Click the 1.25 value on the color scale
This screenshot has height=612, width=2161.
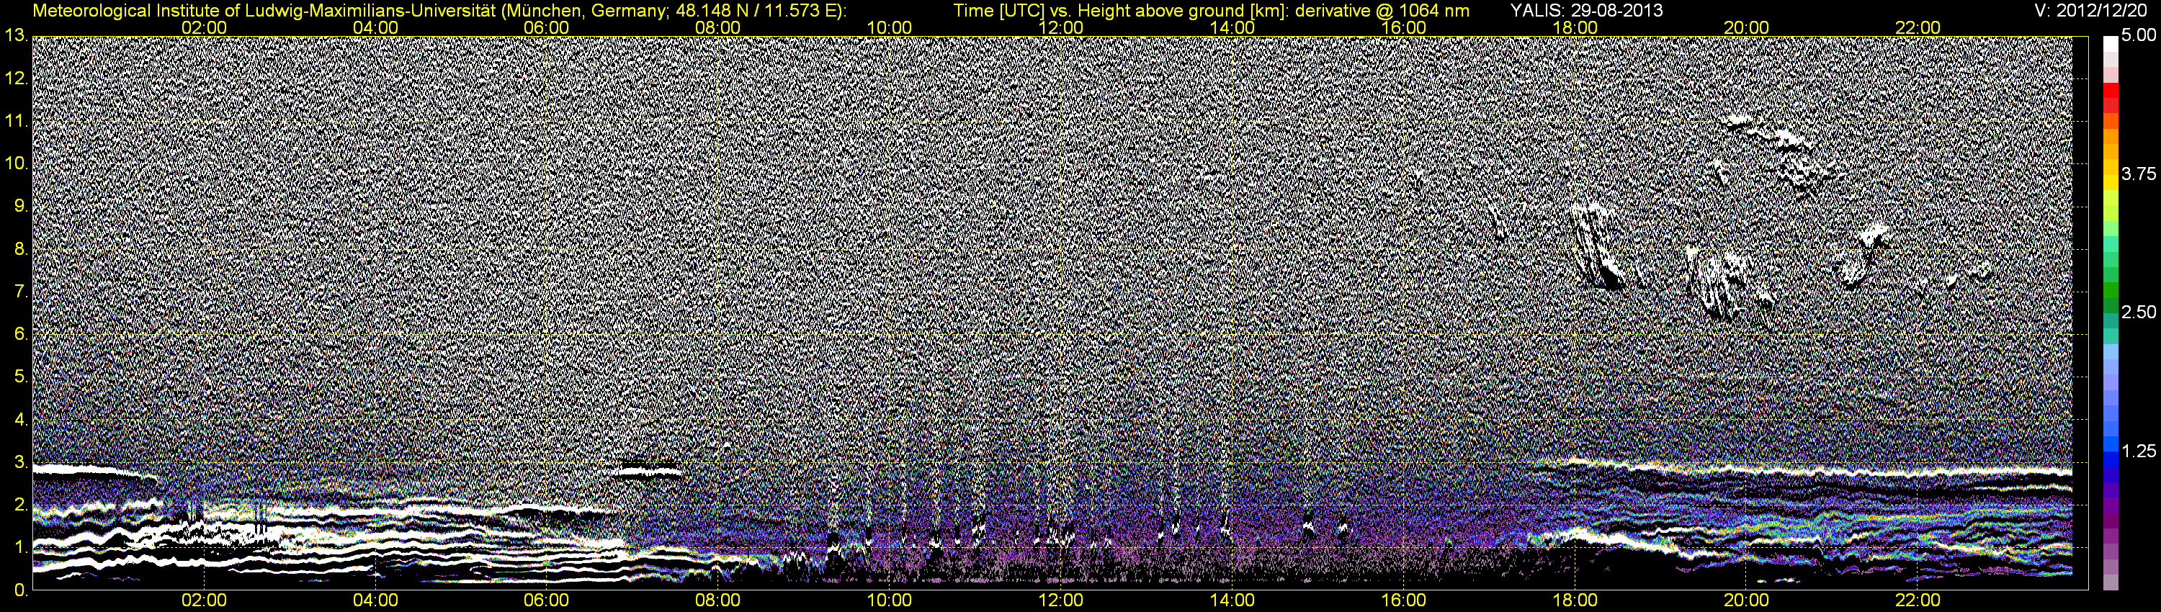click(2139, 451)
